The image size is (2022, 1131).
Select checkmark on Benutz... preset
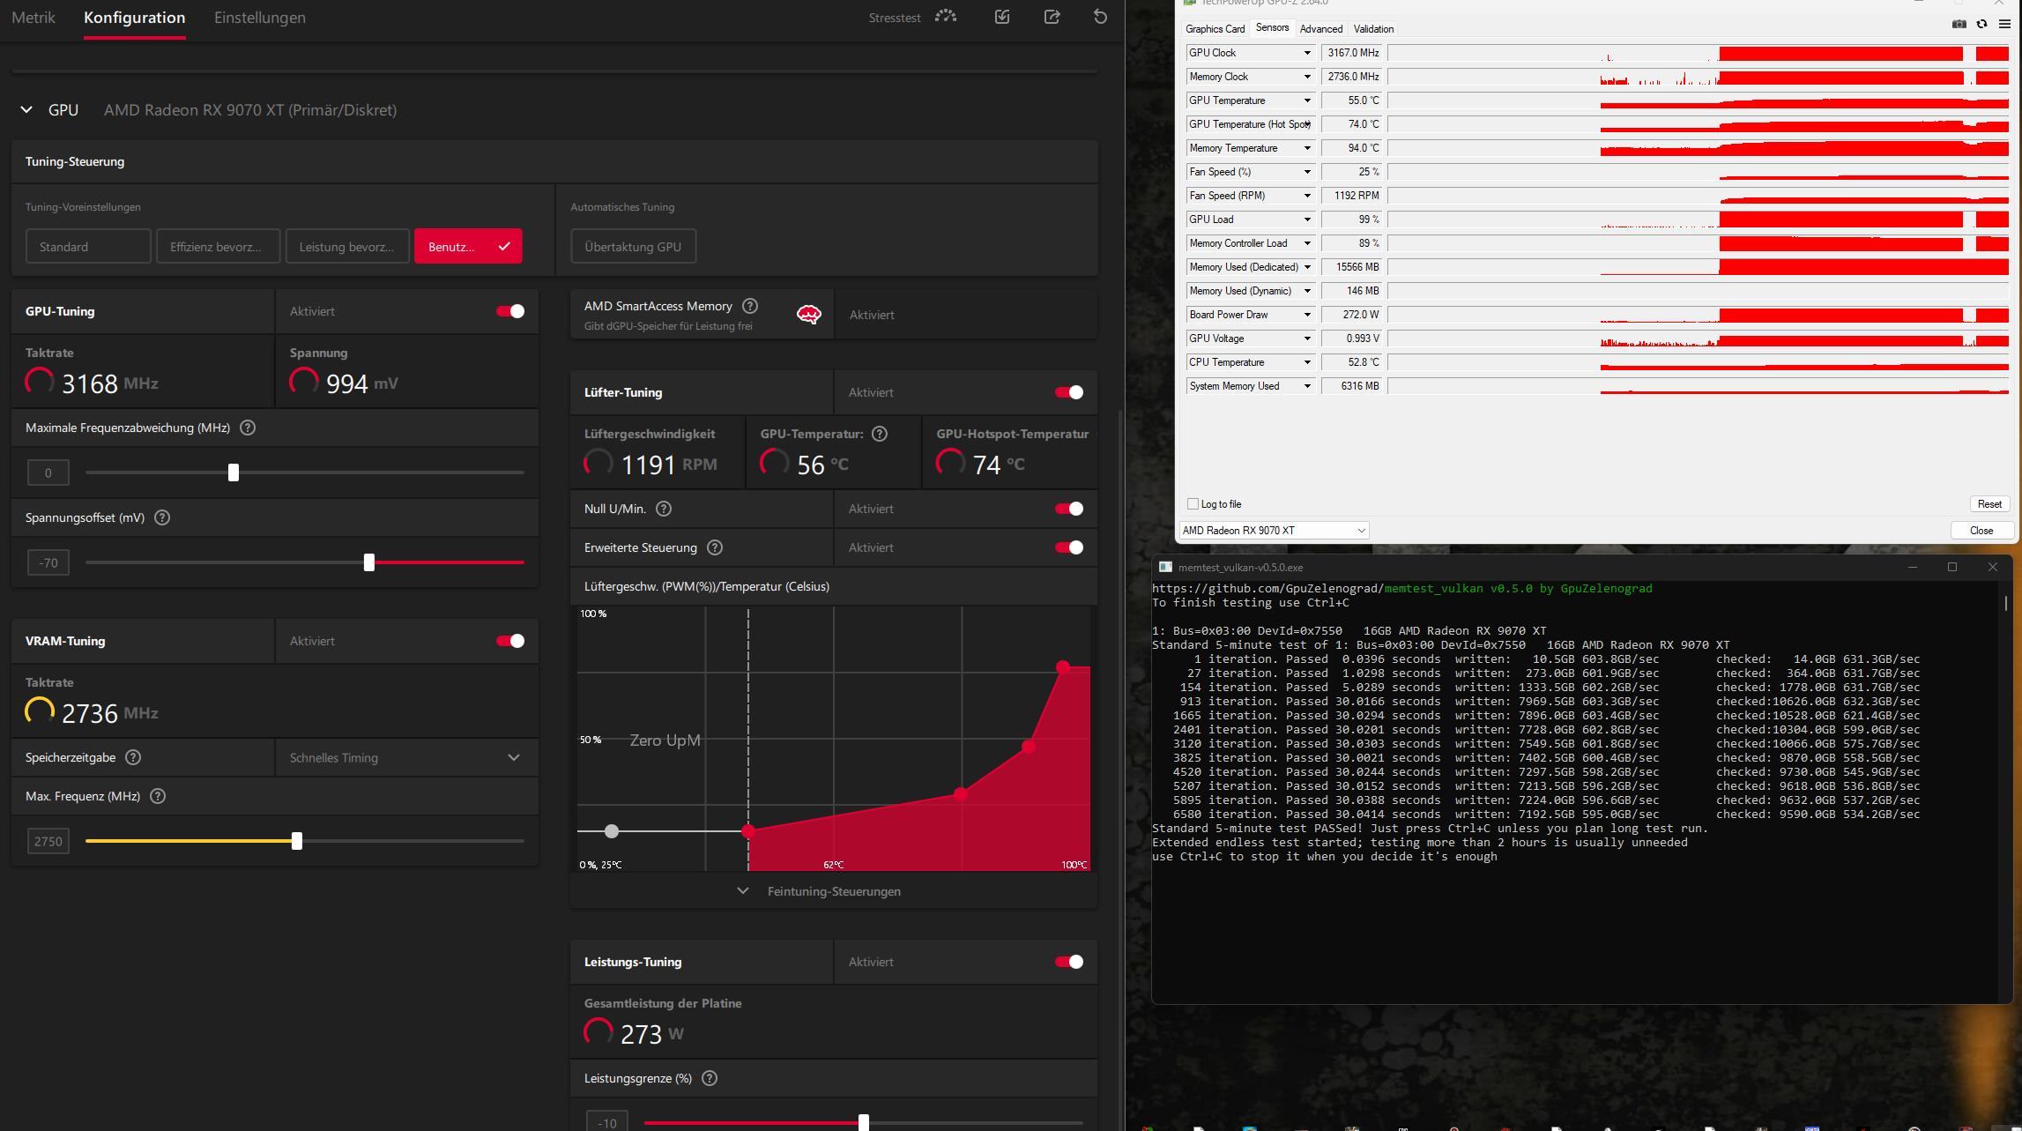504,247
